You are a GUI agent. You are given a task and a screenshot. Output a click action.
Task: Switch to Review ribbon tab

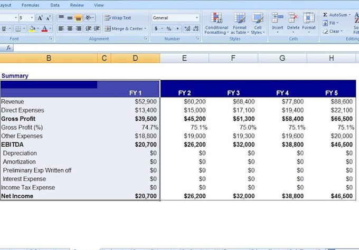click(77, 5)
